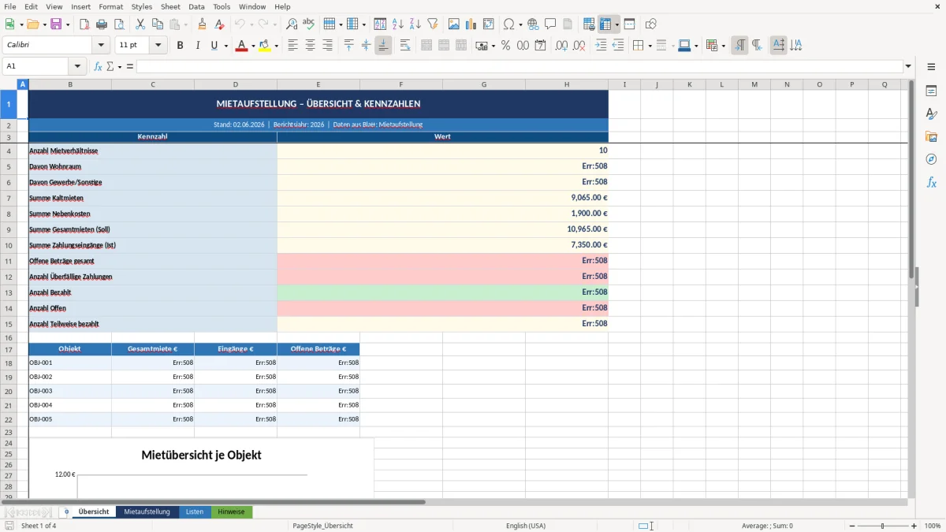Toggle Underline formatting
Viewport: 946px width, 532px height.
coord(214,46)
